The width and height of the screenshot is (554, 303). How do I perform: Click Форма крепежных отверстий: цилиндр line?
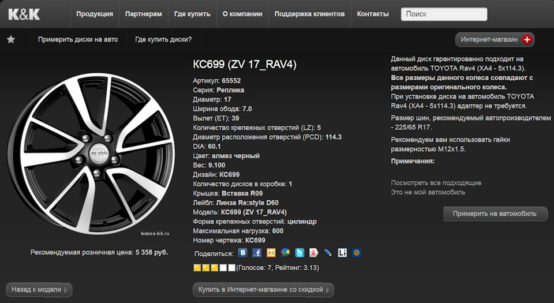tap(254, 222)
